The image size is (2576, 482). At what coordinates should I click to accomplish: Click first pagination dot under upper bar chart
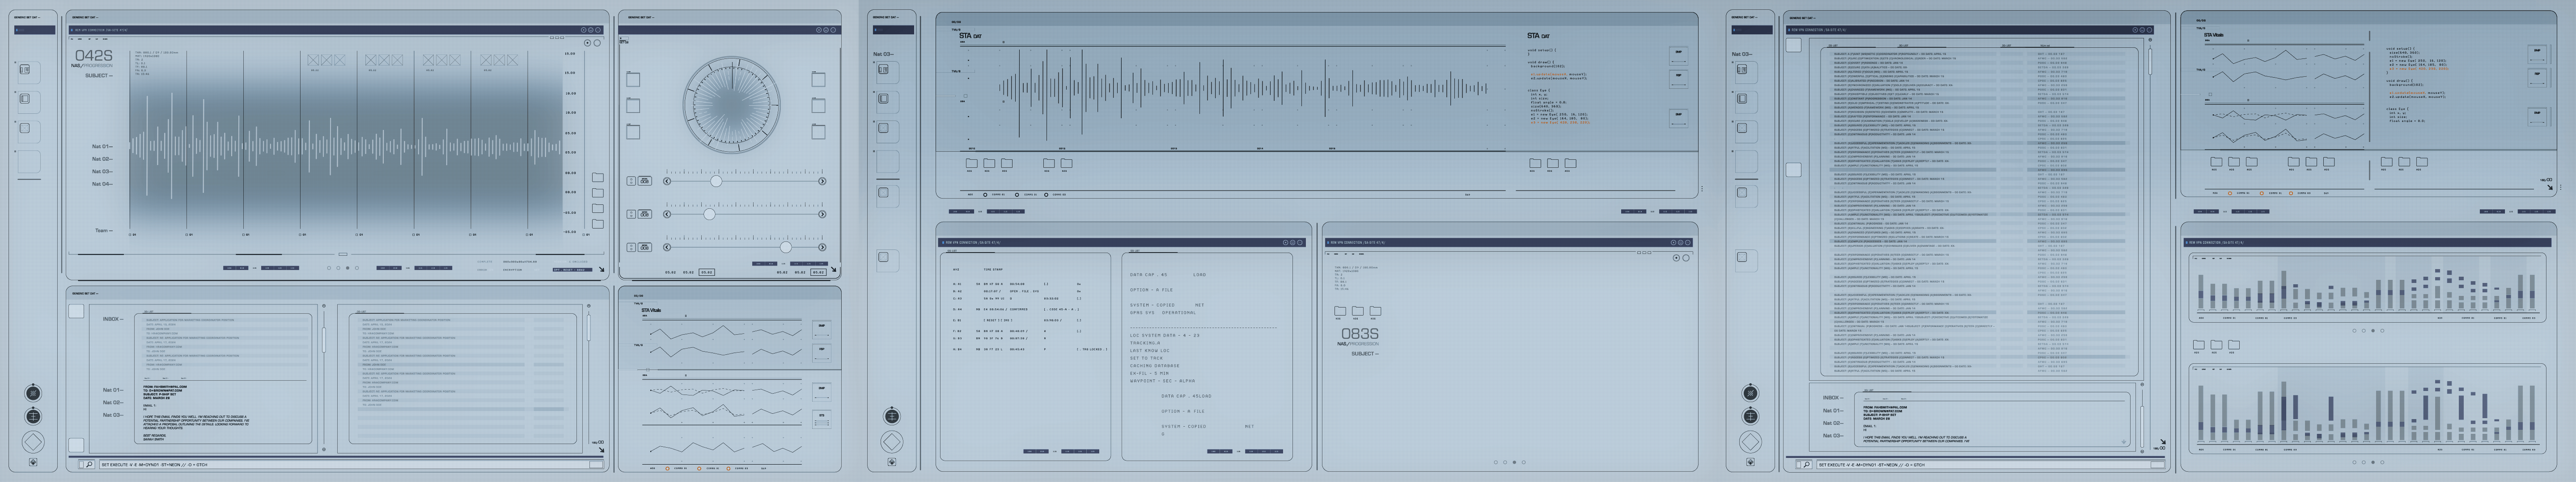[x=2355, y=330]
